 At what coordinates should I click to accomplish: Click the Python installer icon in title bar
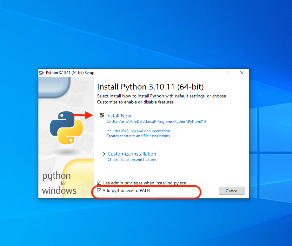[42, 73]
